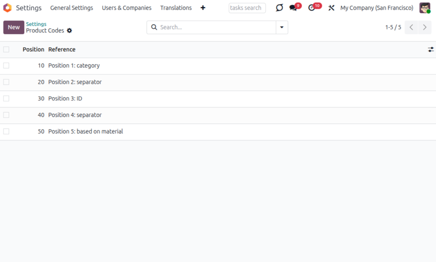Click the New button
The image size is (436, 262).
point(14,27)
